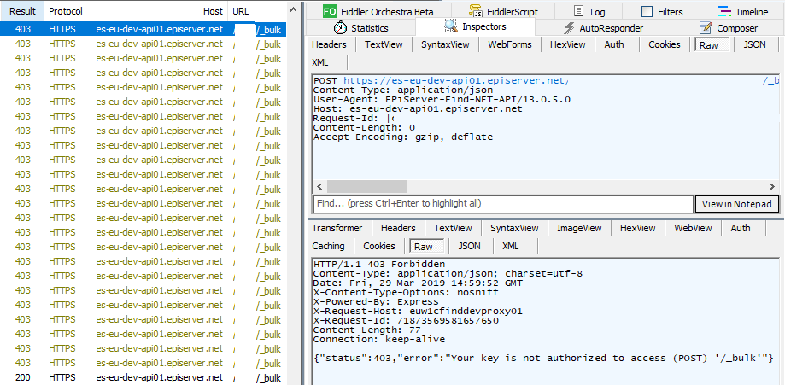The width and height of the screenshot is (785, 385).
Task: Click the FiddlerScript JS scroll icon
Action: [x=475, y=11]
